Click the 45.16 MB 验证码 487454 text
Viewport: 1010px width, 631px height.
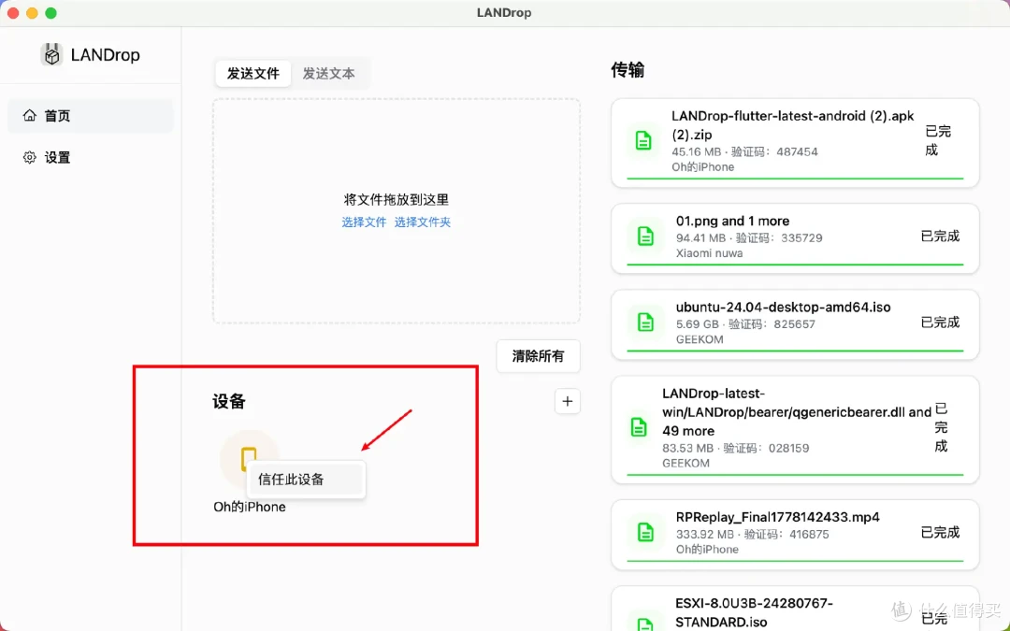744,152
